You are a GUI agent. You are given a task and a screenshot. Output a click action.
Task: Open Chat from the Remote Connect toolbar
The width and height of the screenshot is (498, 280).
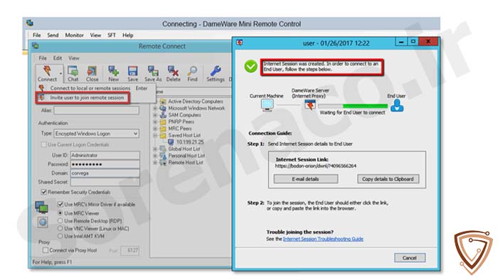(73, 70)
